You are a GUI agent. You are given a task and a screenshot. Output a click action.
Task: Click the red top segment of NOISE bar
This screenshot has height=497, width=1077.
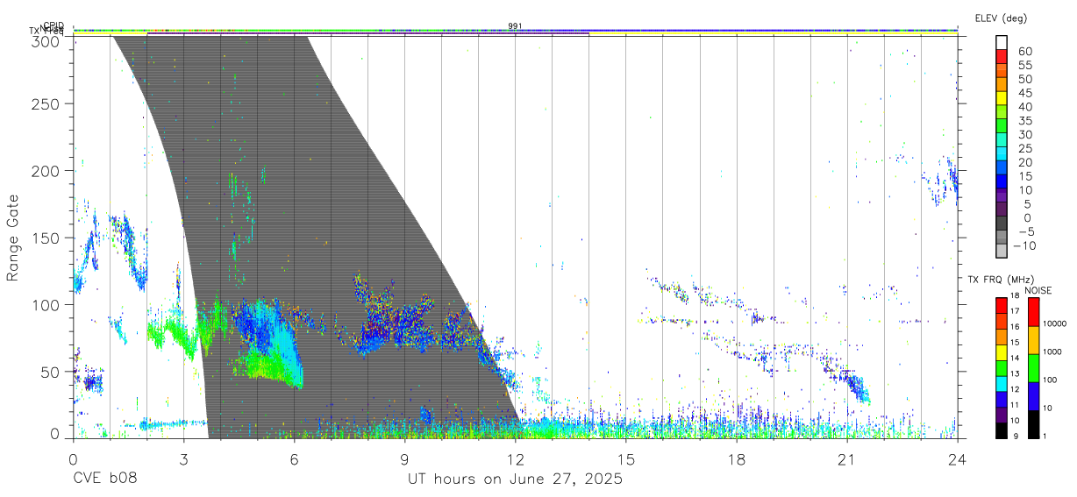pos(1033,312)
